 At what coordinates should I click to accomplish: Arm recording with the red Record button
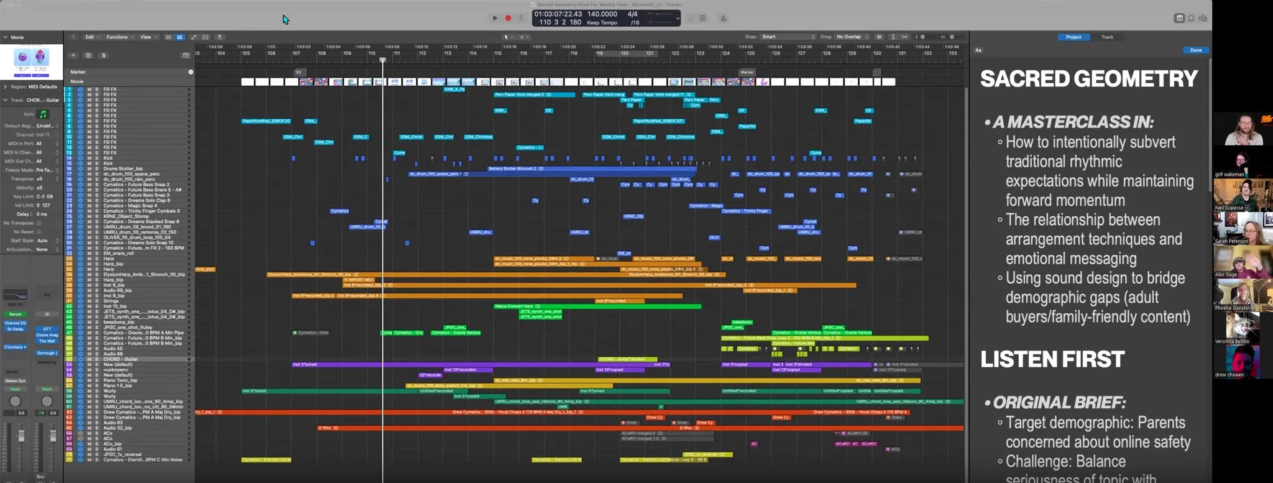coord(508,18)
